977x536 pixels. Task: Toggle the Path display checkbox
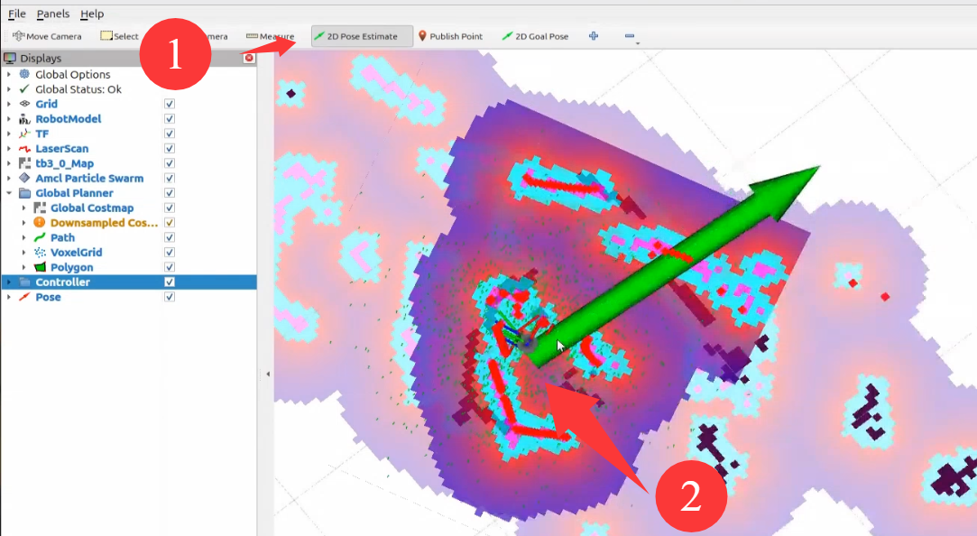click(x=170, y=237)
